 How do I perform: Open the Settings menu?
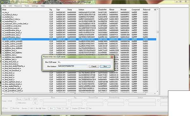(x=35, y=6)
